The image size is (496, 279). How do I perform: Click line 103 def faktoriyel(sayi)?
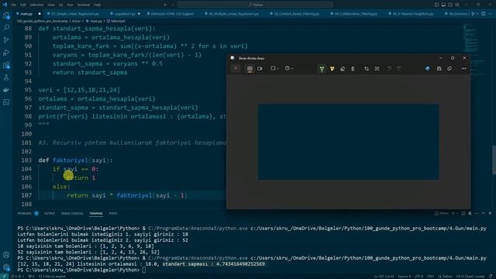coord(76,160)
